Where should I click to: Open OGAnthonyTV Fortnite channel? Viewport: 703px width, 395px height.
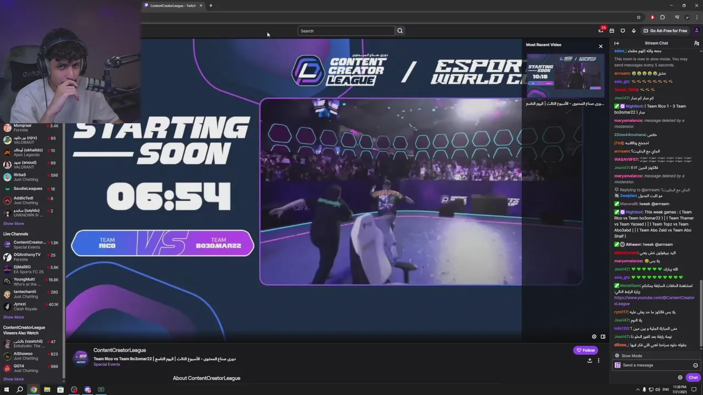[32, 257]
